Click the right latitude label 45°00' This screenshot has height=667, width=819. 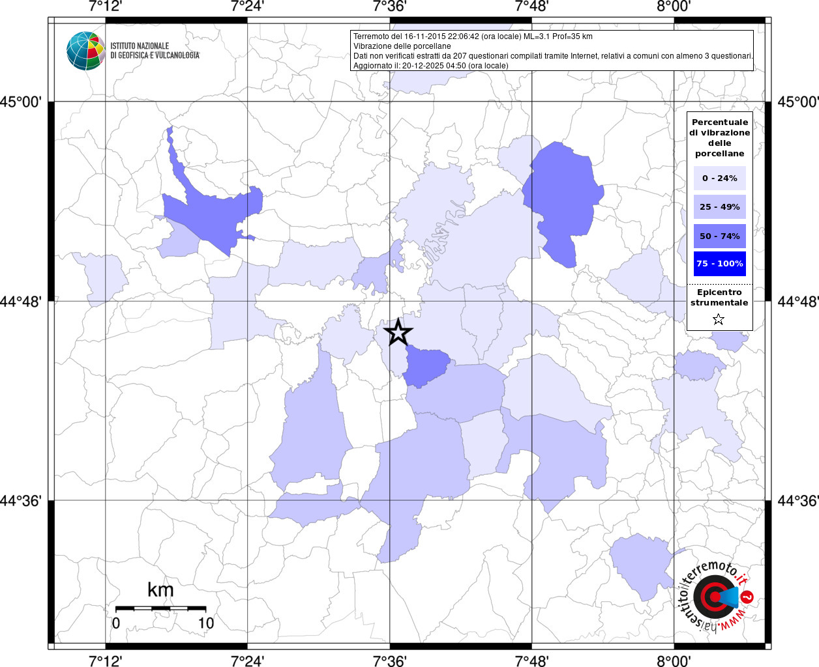[x=798, y=102]
